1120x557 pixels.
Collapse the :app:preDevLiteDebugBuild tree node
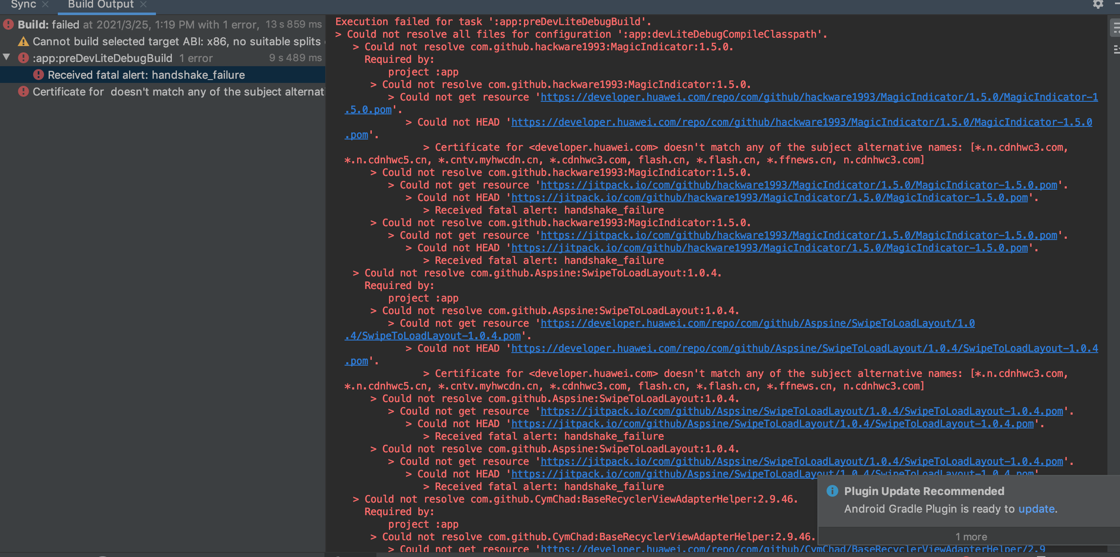7,57
